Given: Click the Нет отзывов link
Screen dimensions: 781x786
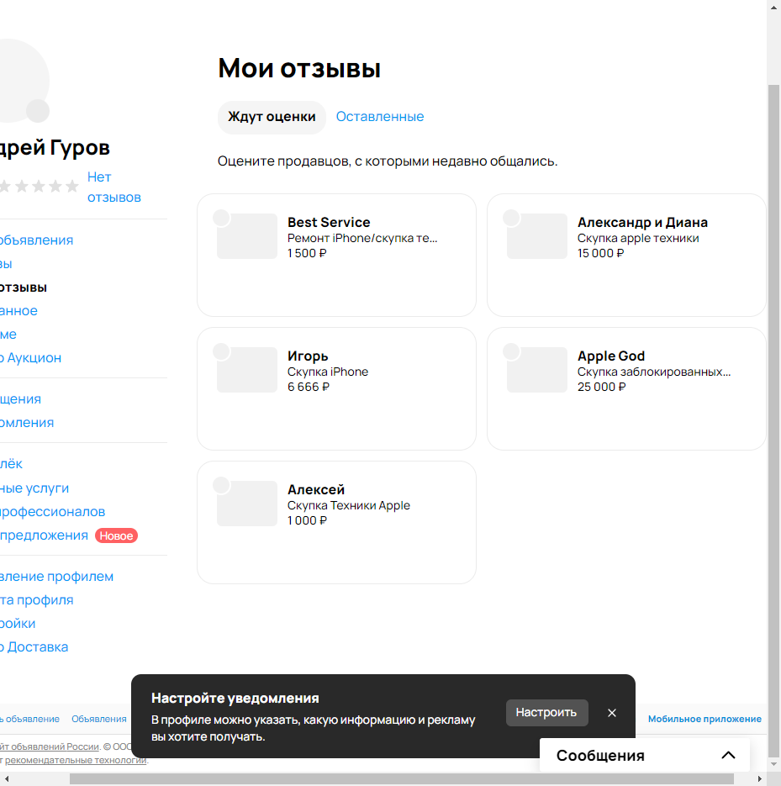Looking at the screenshot, I should pyautogui.click(x=113, y=187).
